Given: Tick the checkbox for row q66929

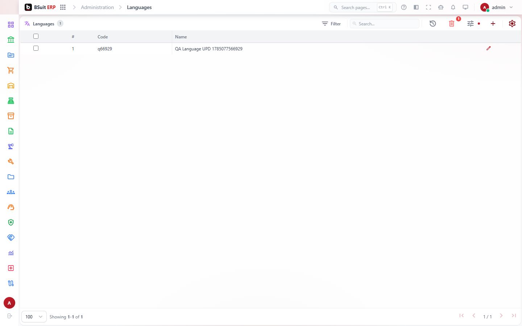Looking at the screenshot, I should coord(36,48).
